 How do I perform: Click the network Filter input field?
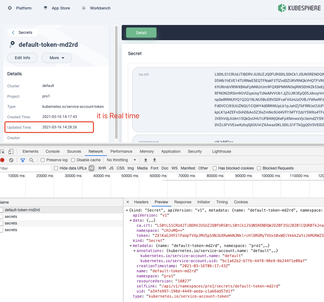pyautogui.click(x=25, y=168)
